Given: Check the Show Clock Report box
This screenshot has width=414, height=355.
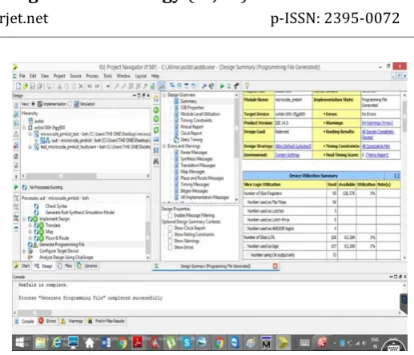Looking at the screenshot, I should coord(170,228).
